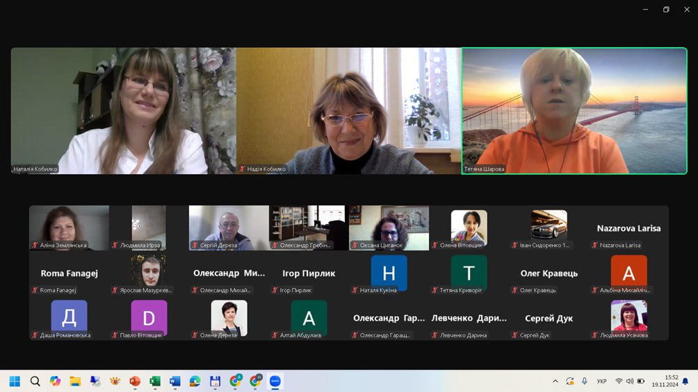Click the sync status tray icon
Image resolution: width=698 pixels, height=392 pixels.
pos(570,382)
